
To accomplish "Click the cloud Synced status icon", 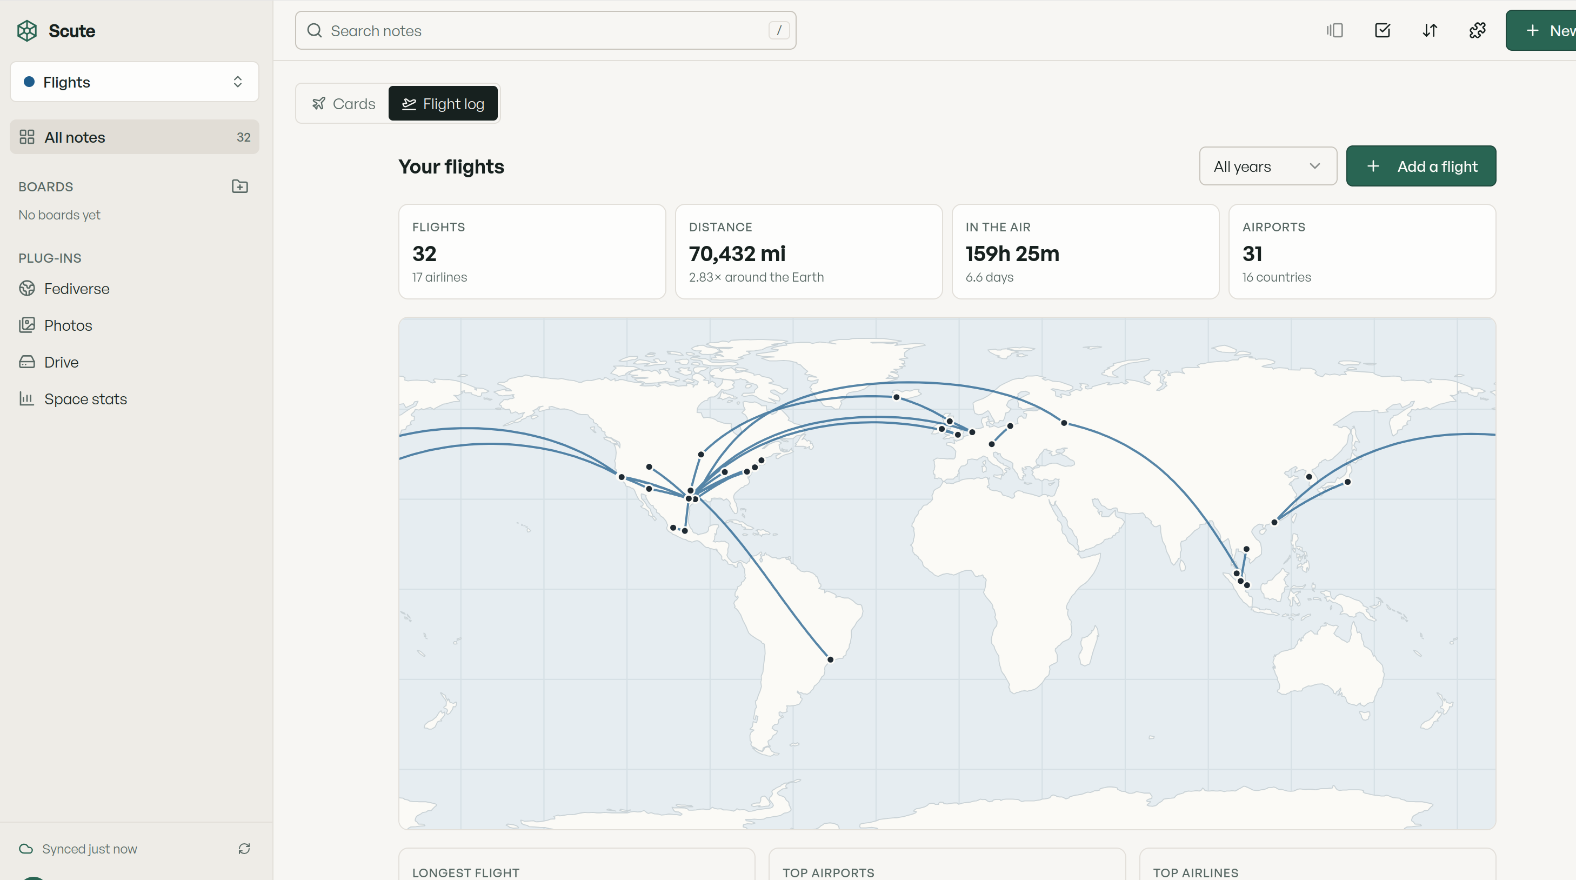I will (x=26, y=849).
